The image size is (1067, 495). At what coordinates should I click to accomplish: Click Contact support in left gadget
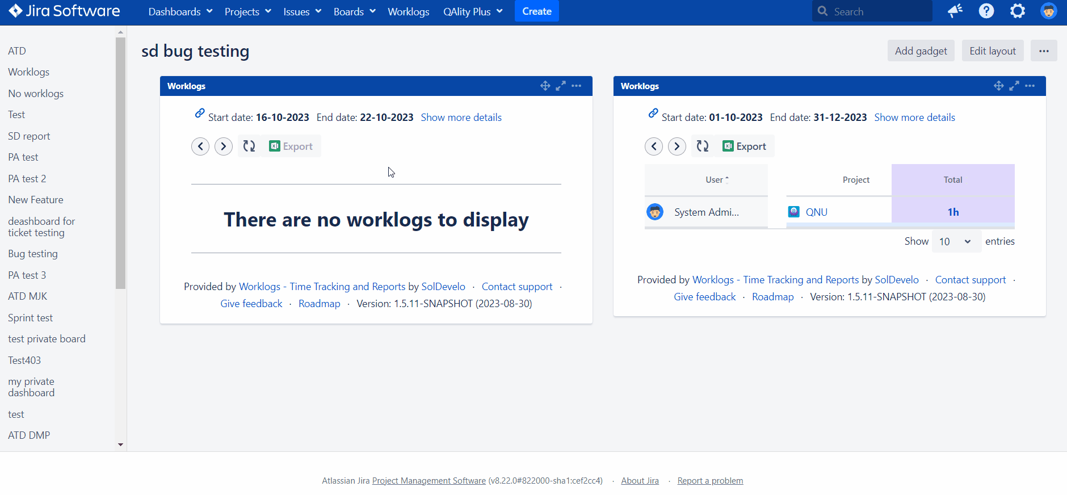pos(517,287)
